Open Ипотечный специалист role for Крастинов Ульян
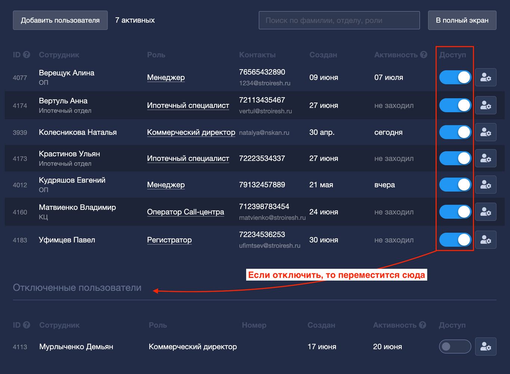 coord(188,159)
